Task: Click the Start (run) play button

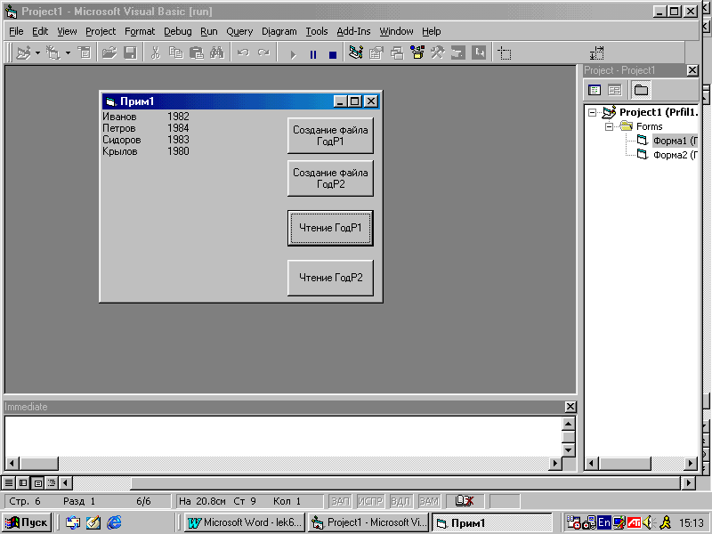Action: [x=293, y=54]
